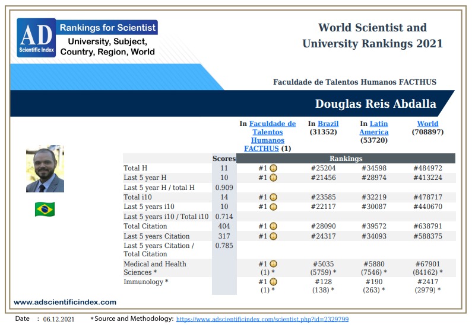Click the Scores column header
Image resolution: width=472 pixels, height=325 pixels.
tap(224, 159)
